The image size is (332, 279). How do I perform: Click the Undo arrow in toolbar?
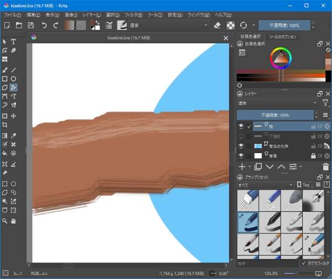tap(44, 25)
